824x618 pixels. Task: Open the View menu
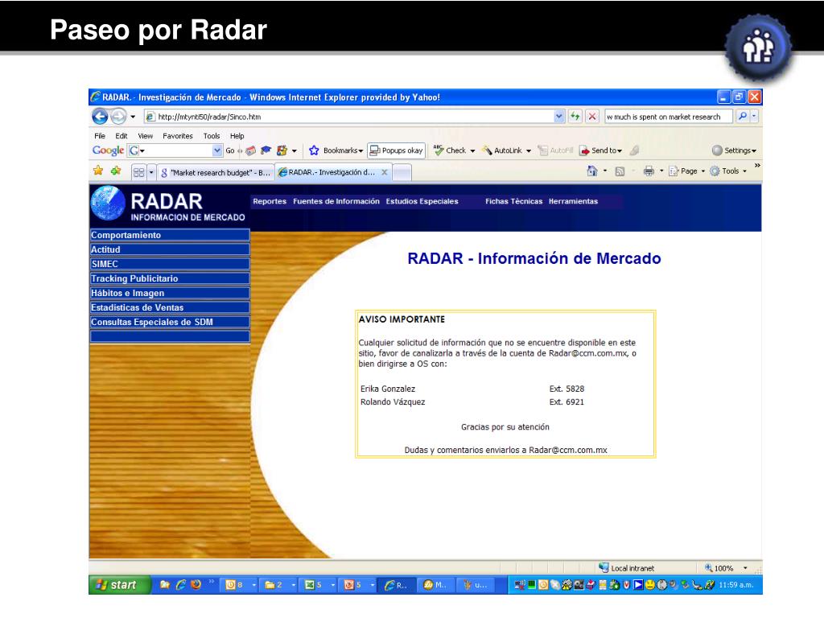[x=146, y=135]
